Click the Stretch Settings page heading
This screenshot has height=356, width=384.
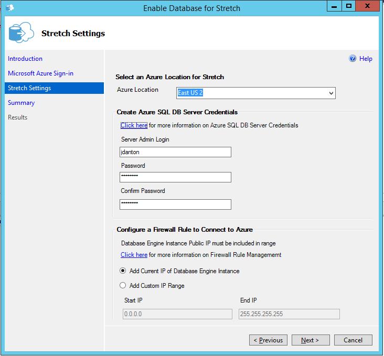[x=73, y=34]
